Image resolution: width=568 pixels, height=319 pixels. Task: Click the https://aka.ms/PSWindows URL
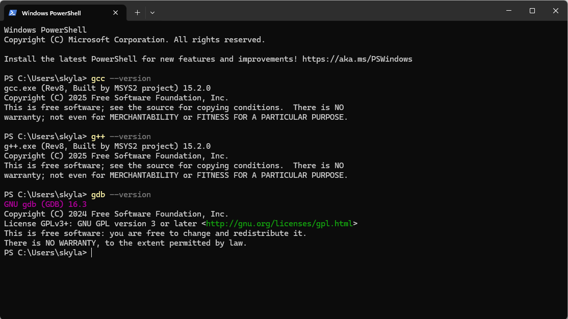pos(357,59)
